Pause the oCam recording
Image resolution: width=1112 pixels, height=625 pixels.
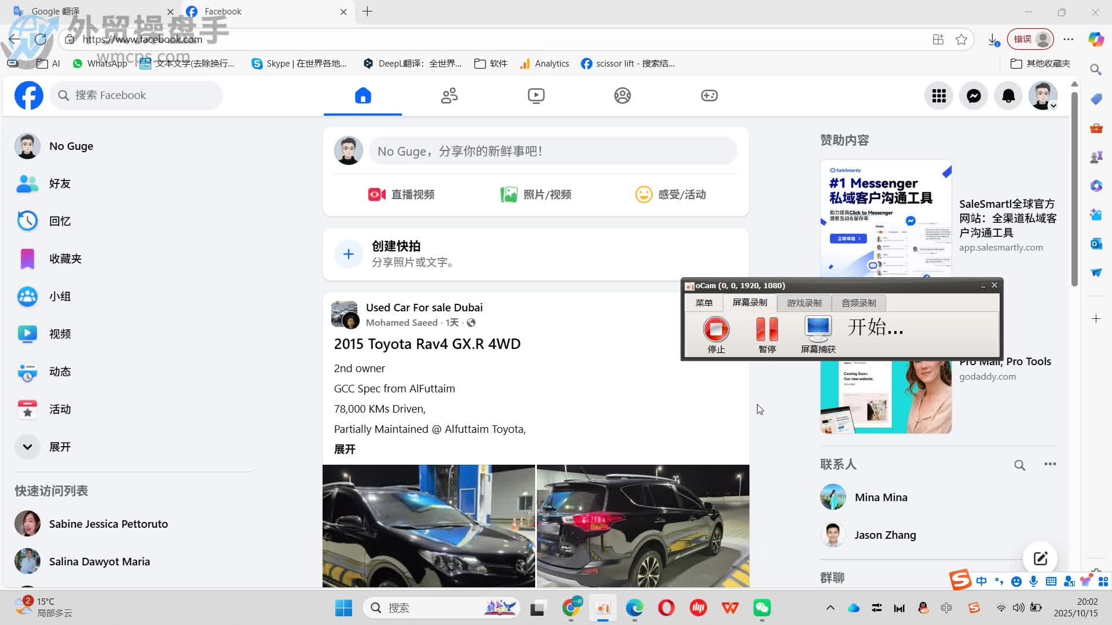tap(767, 330)
